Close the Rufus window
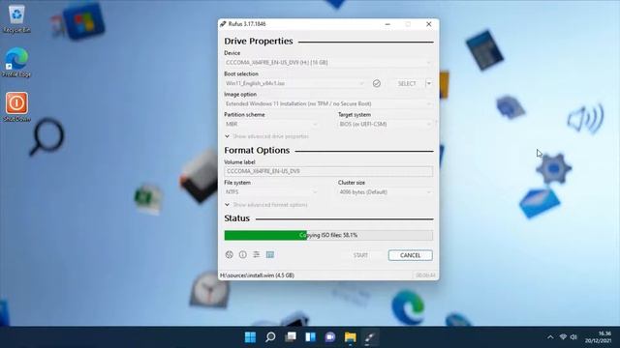The width and height of the screenshot is (620, 348). (428, 24)
